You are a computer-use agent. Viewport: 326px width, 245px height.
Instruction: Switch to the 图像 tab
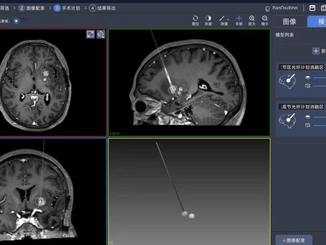tap(289, 22)
